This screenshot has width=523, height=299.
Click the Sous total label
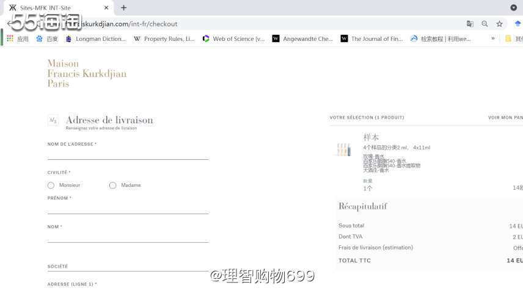(x=351, y=225)
